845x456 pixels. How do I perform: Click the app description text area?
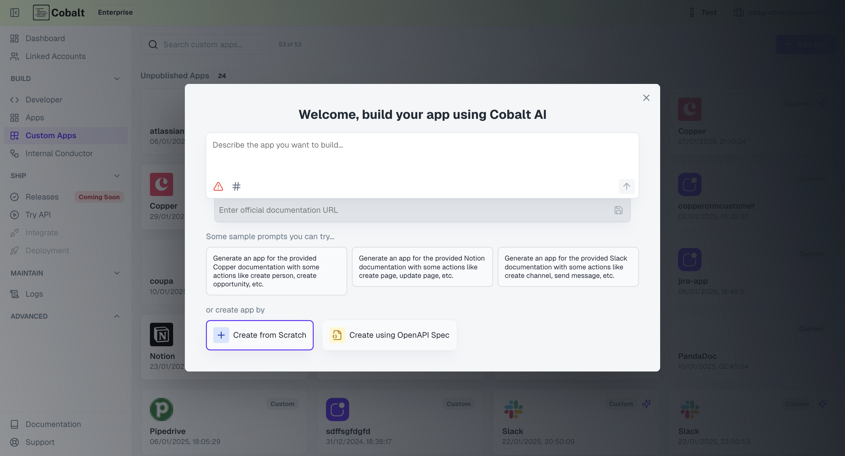pyautogui.click(x=422, y=154)
